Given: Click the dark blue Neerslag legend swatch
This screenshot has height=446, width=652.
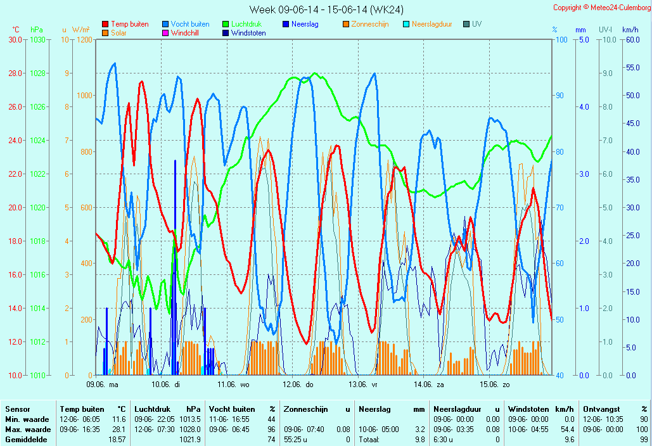Looking at the screenshot, I should 285,24.
